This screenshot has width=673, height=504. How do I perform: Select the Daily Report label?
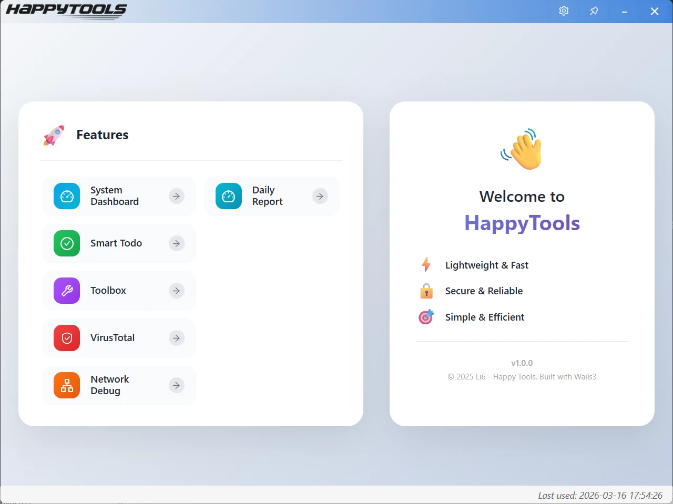268,196
